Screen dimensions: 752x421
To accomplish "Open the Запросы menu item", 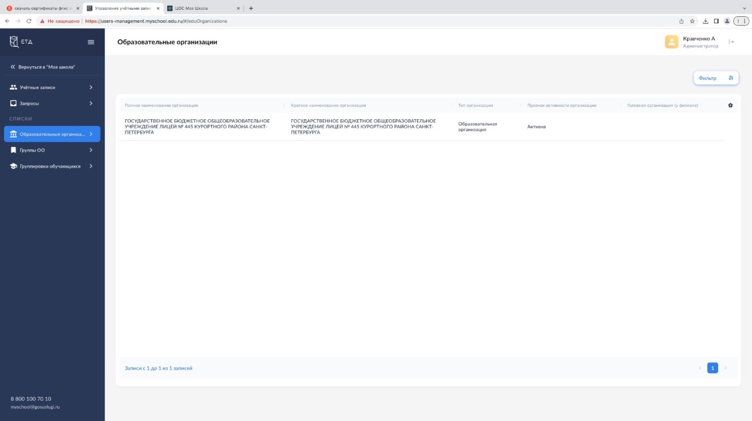I will [x=52, y=103].
